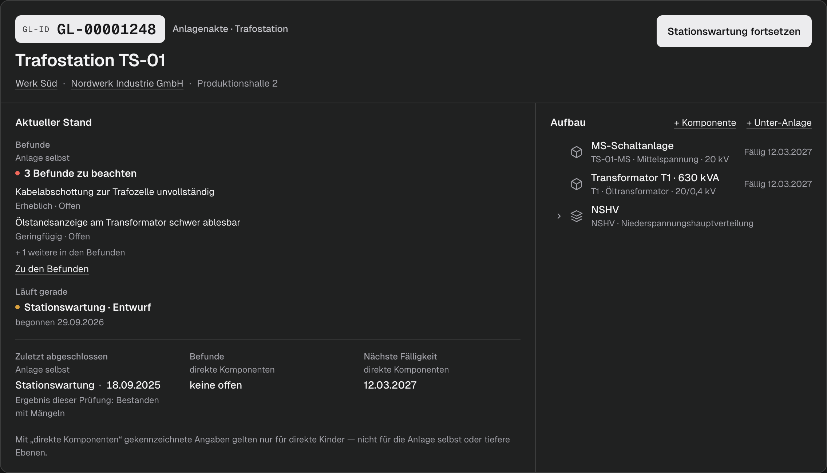Open the MS-Schaltanlage component
827x473 pixels.
(x=632, y=146)
